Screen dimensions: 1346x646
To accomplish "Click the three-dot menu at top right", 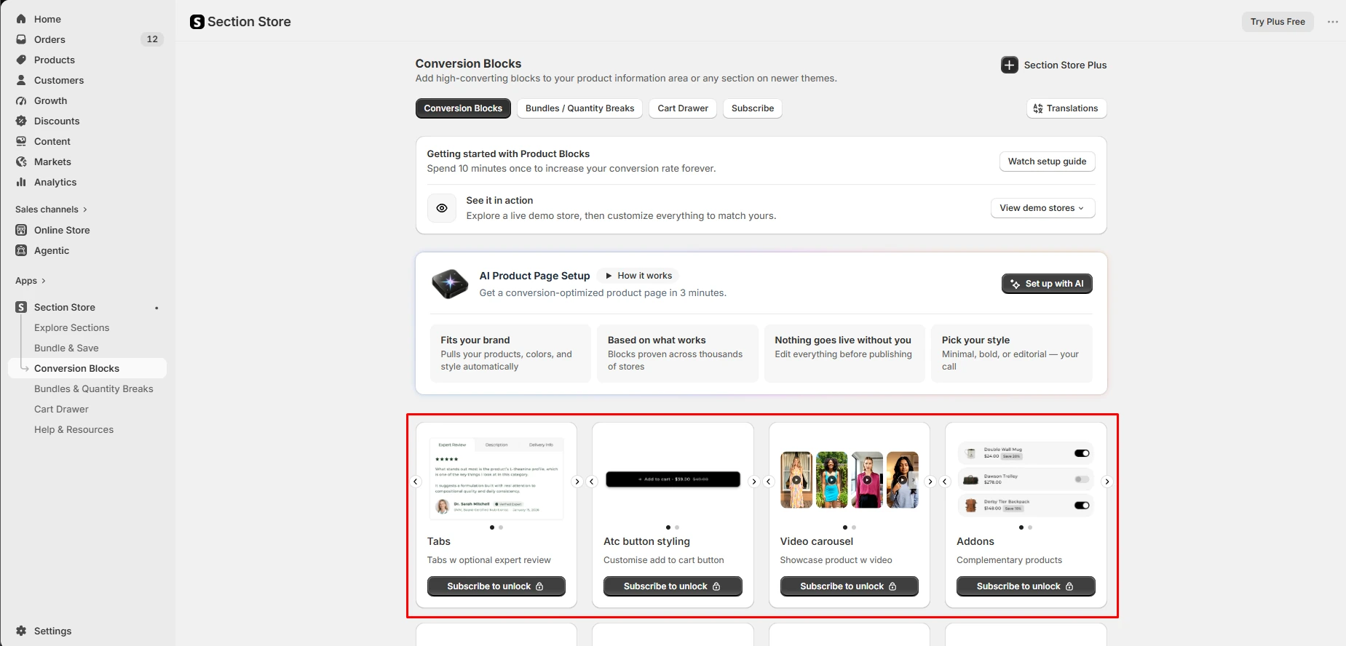I will (x=1332, y=22).
